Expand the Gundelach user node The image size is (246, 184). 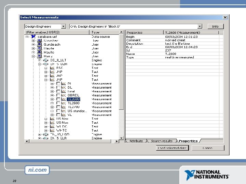(x=33, y=45)
